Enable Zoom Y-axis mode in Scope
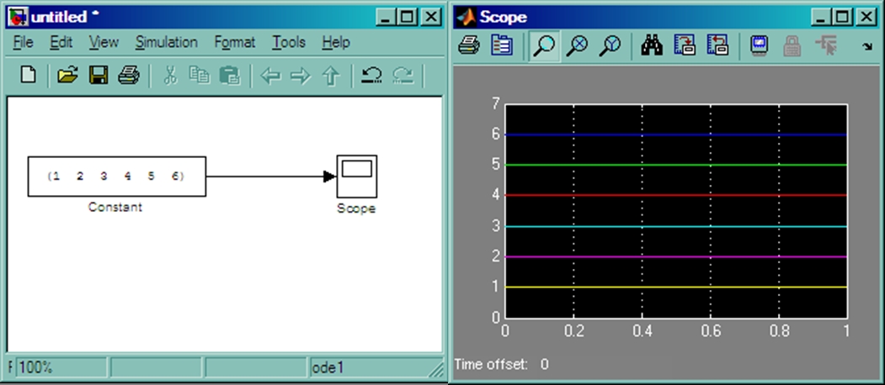885x385 pixels. [x=609, y=46]
